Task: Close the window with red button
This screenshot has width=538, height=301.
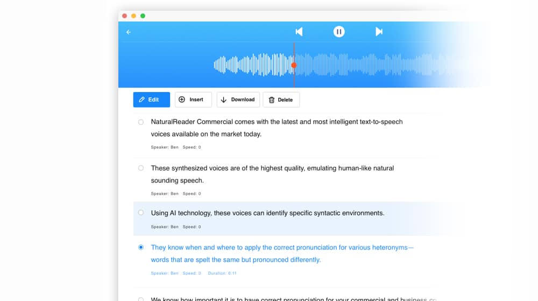Action: tap(125, 16)
